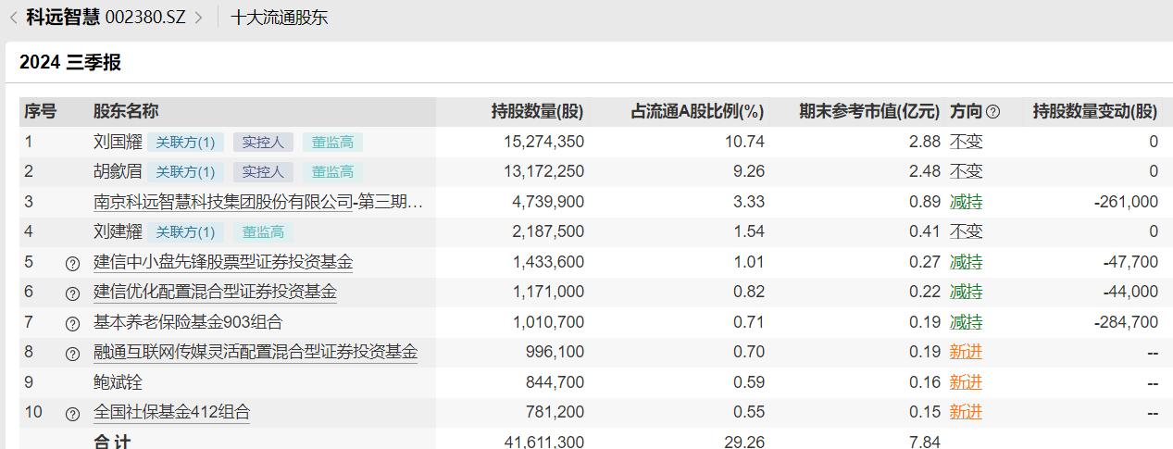Screen dimensions: 1173x449
Task: Open fund info icon for 建信中小盘先锋股票型
Action: click(73, 264)
